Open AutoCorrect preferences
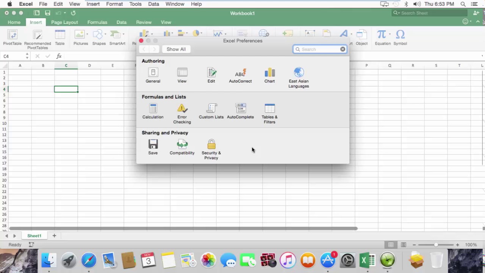 click(x=240, y=75)
